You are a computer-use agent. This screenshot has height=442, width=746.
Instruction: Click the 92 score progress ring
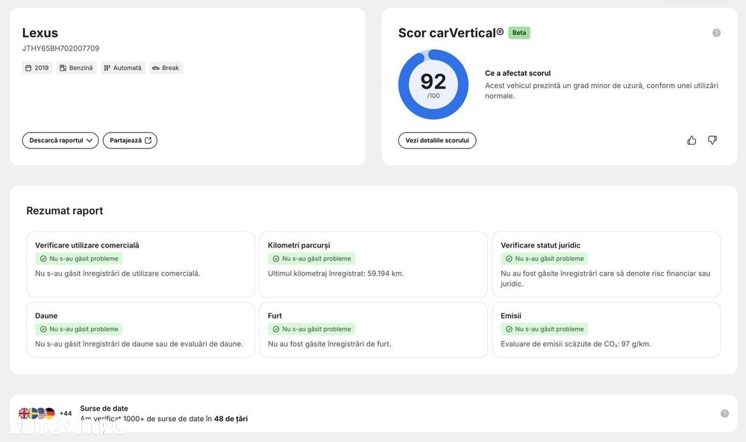pyautogui.click(x=433, y=84)
